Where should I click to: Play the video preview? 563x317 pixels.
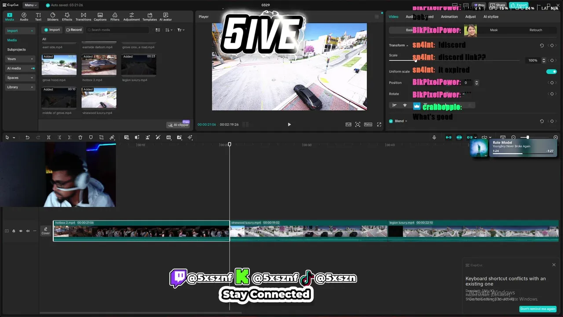click(x=289, y=125)
